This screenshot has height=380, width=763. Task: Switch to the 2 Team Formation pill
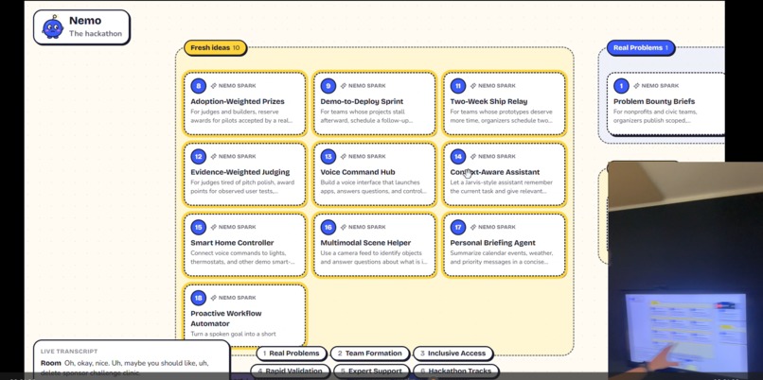pos(369,354)
